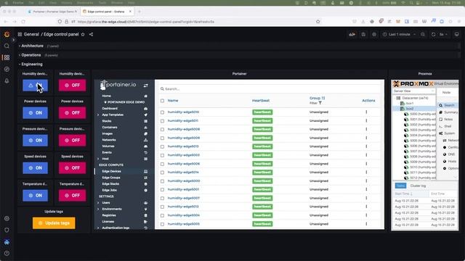Star the Edge control panel dashboard

tap(83, 34)
